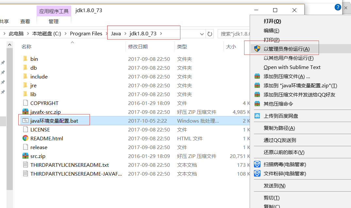Click the archive icon beside 其他压缩命令
The height and width of the screenshot is (208, 351).
(257, 104)
